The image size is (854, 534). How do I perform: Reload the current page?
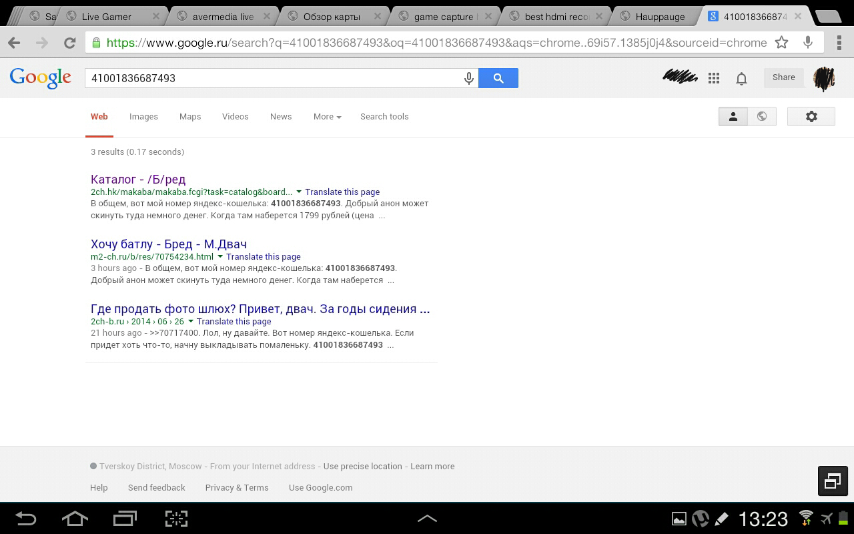(69, 43)
